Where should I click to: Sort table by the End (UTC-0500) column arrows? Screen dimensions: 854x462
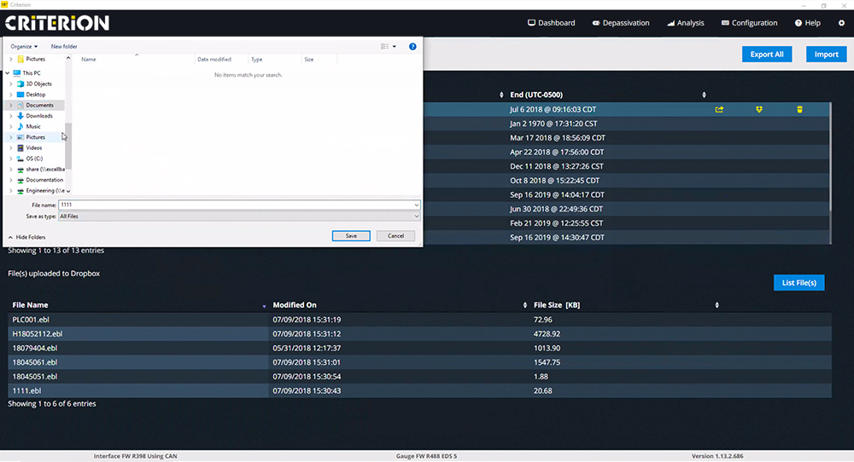coord(704,95)
